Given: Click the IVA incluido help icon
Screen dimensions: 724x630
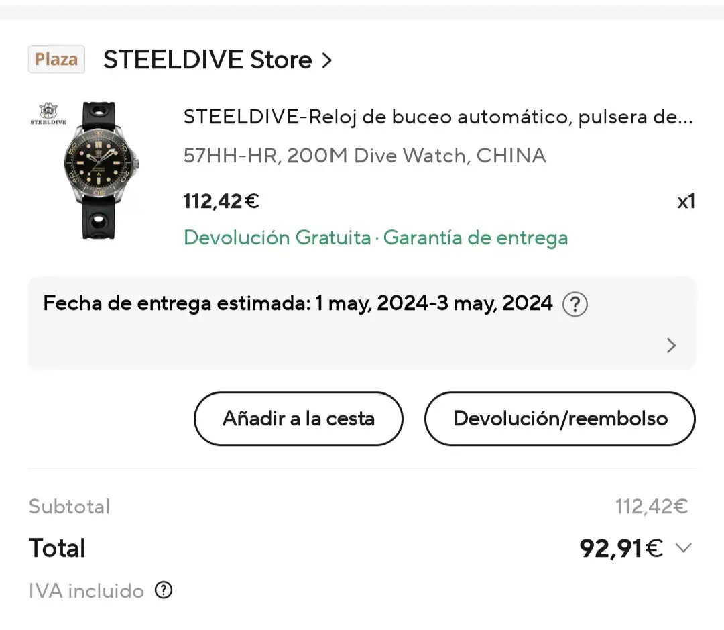Looking at the screenshot, I should click(164, 590).
